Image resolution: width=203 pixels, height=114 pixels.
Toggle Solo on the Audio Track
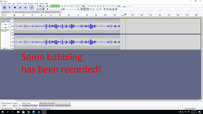point(8,22)
